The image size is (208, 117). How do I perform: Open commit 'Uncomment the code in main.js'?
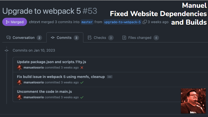tap(44, 91)
